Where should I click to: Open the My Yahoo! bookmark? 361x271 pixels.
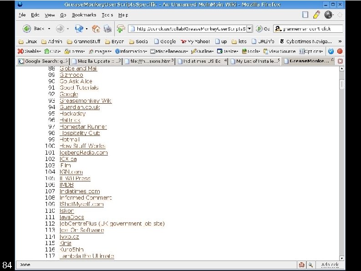[x=195, y=42]
